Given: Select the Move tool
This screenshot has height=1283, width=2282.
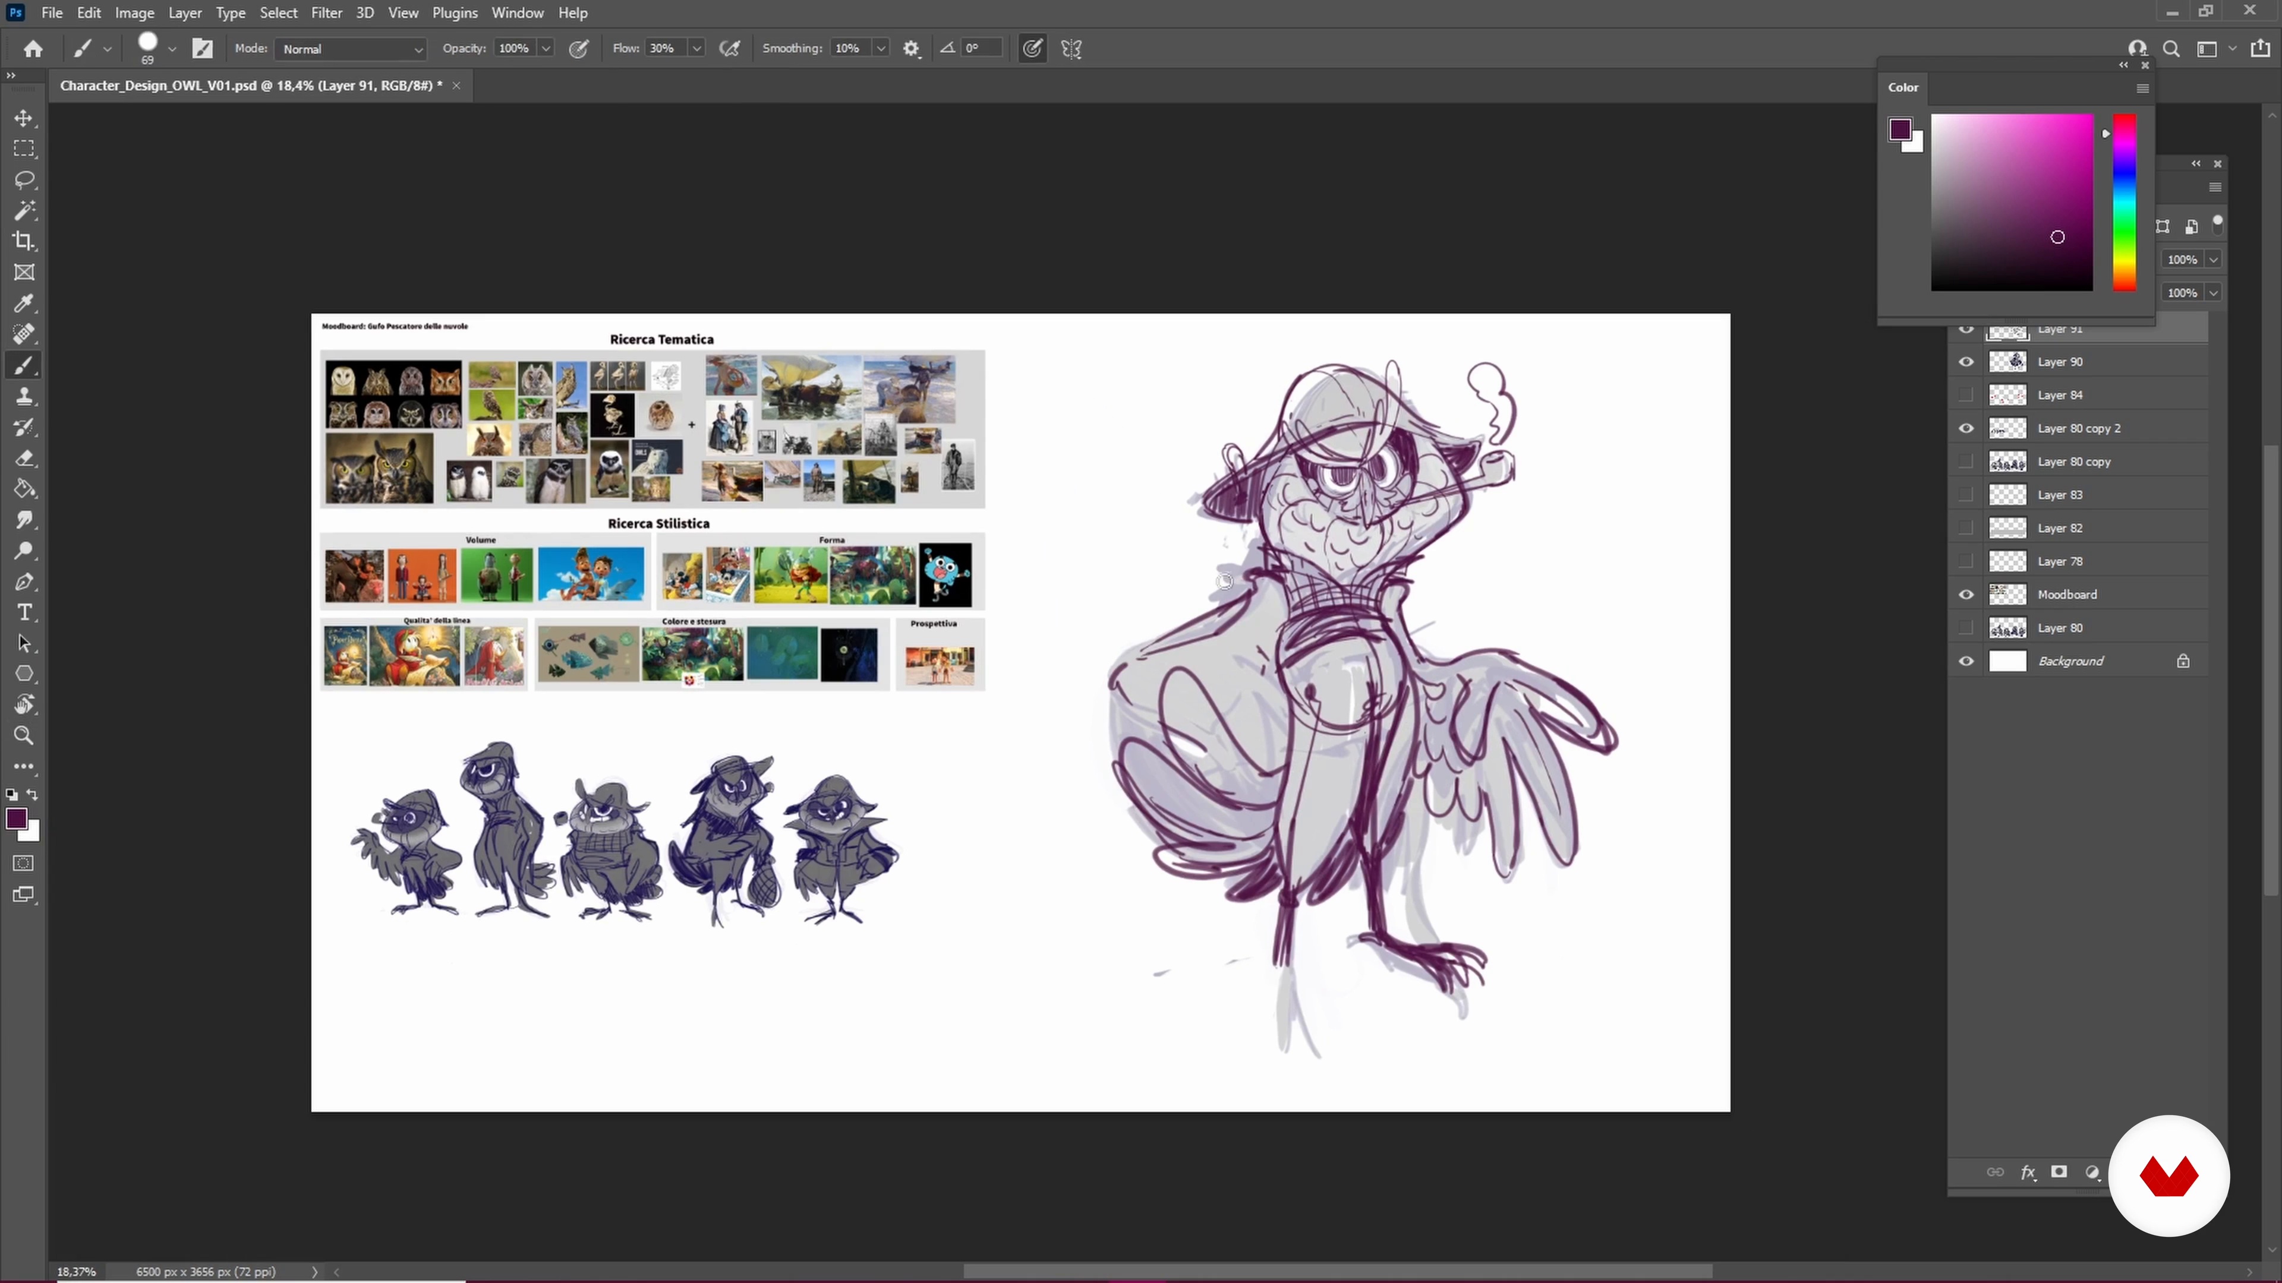Looking at the screenshot, I should (24, 118).
